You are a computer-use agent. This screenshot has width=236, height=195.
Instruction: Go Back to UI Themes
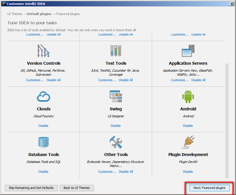(x=77, y=188)
